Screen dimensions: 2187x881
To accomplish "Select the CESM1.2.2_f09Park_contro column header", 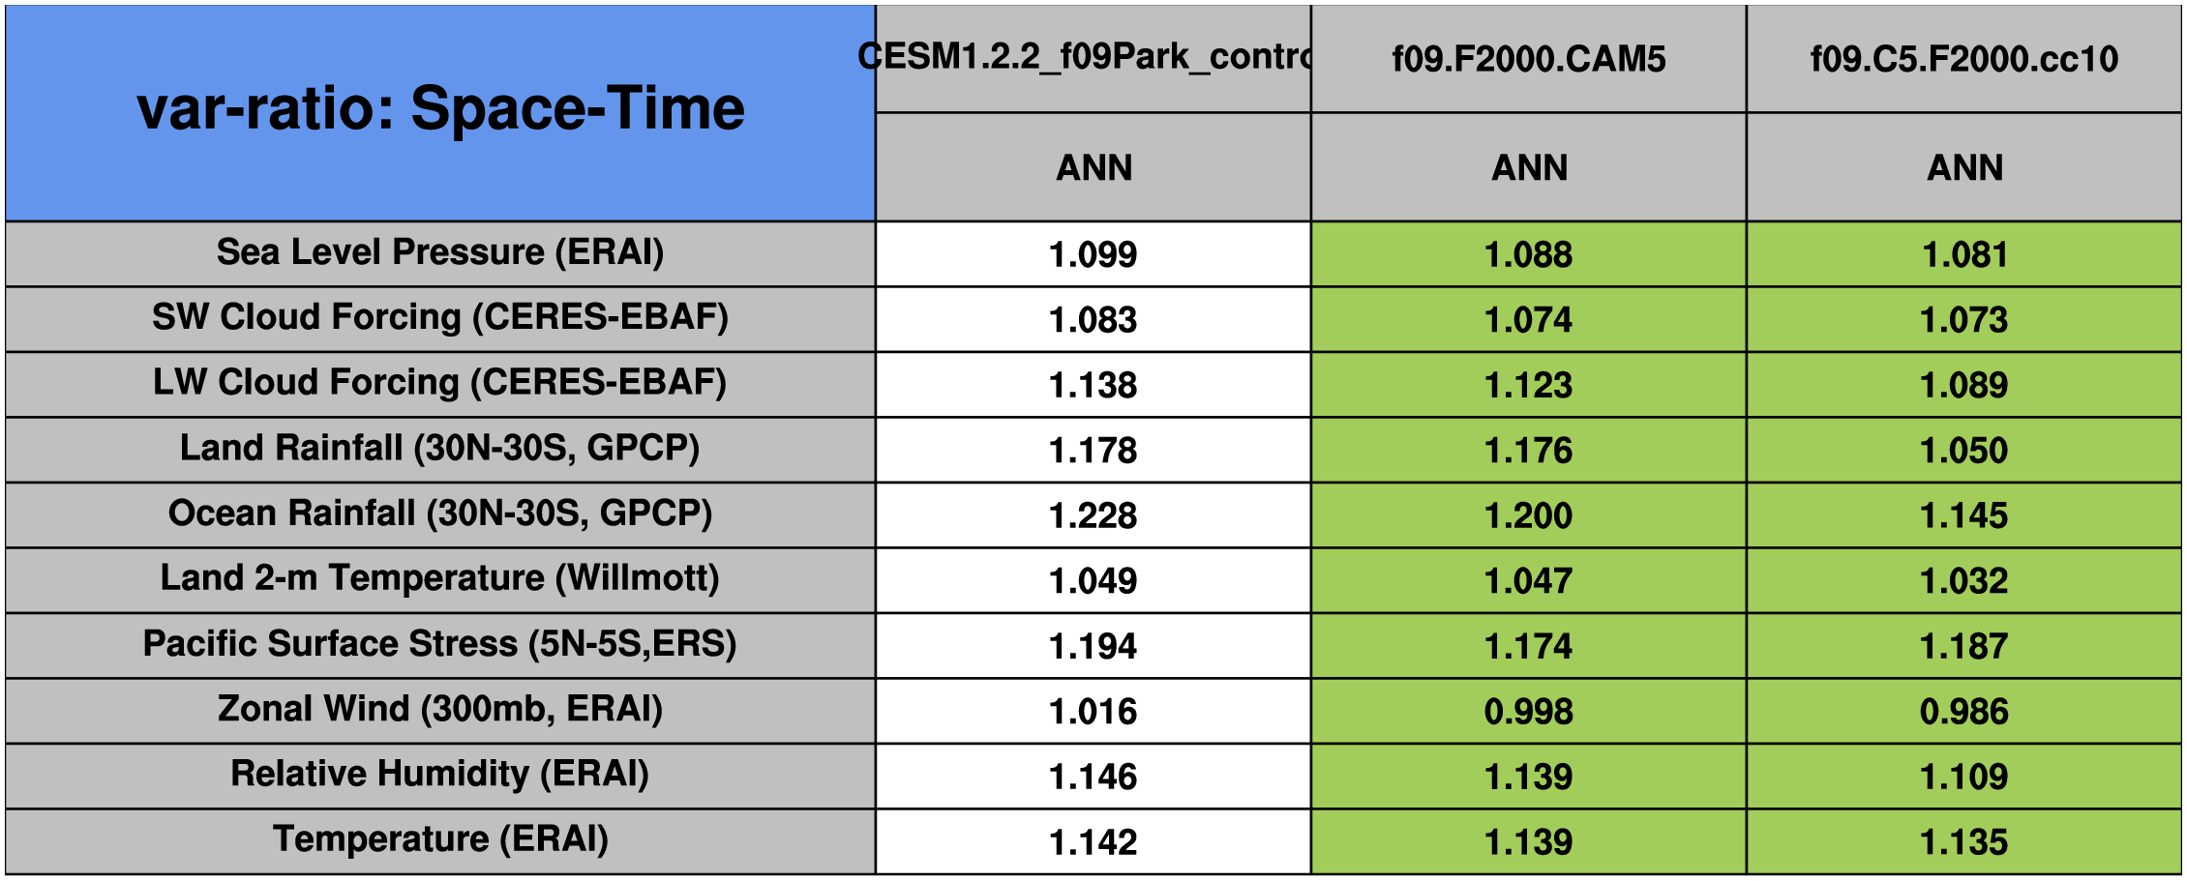I will pos(1093,59).
